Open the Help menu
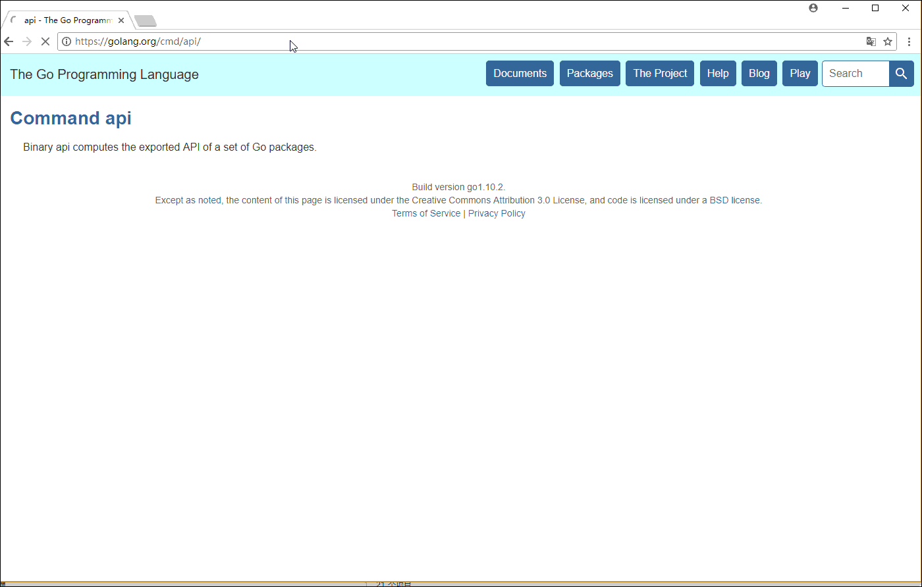This screenshot has height=587, width=922. click(718, 74)
